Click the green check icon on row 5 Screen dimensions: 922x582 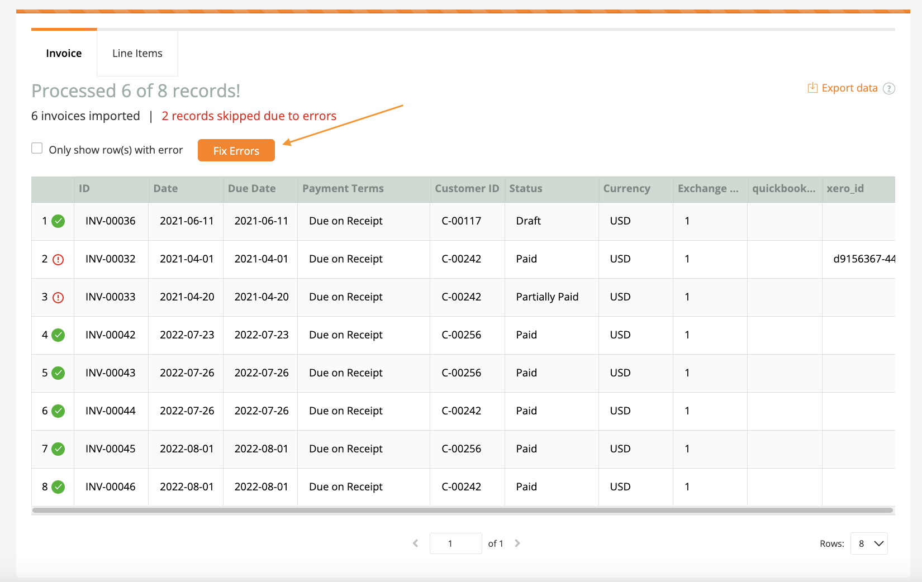tap(58, 373)
